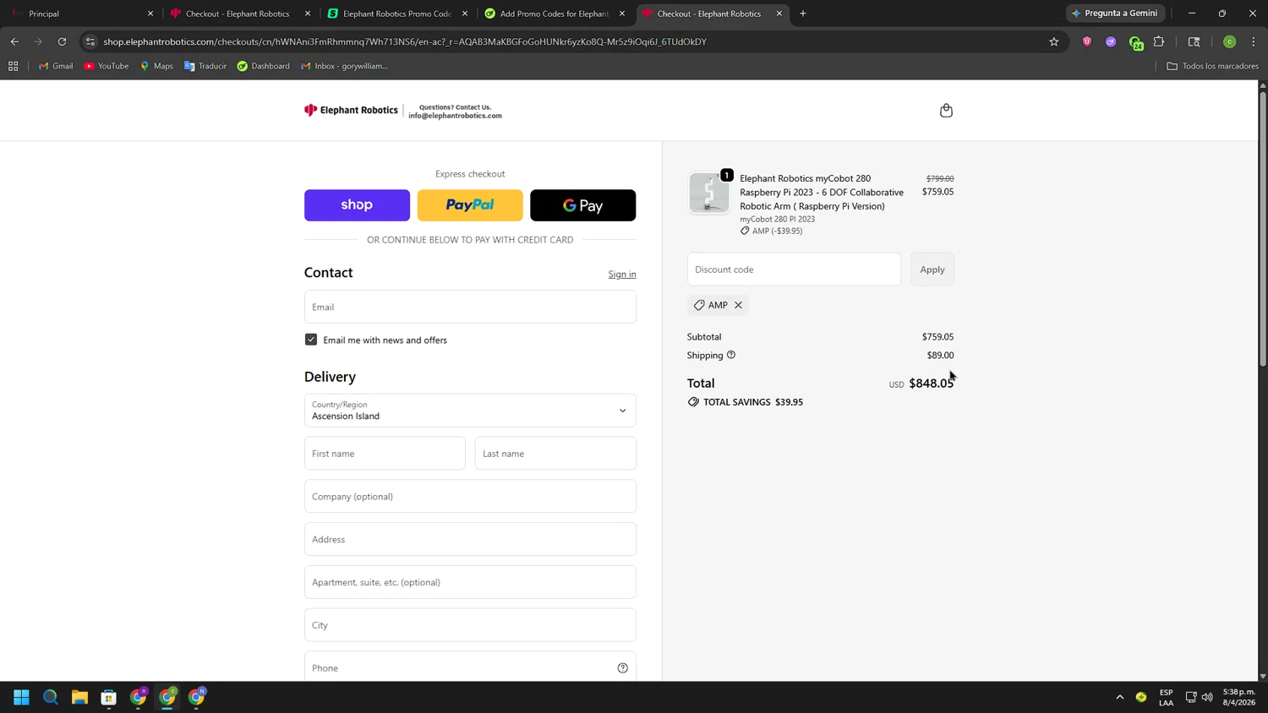The width and height of the screenshot is (1268, 713).
Task: Open Windows search in the taskbar
Action: (51, 697)
